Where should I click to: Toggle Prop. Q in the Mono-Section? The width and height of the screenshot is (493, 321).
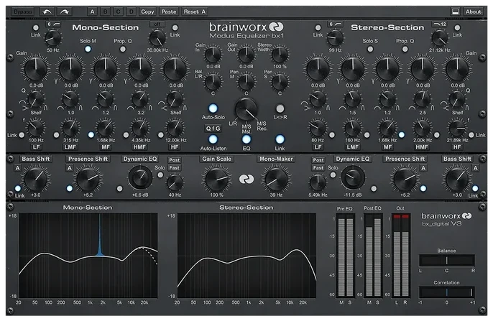(x=123, y=49)
